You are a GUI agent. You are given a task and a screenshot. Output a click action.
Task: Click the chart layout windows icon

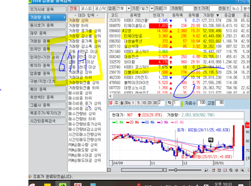[219, 170]
